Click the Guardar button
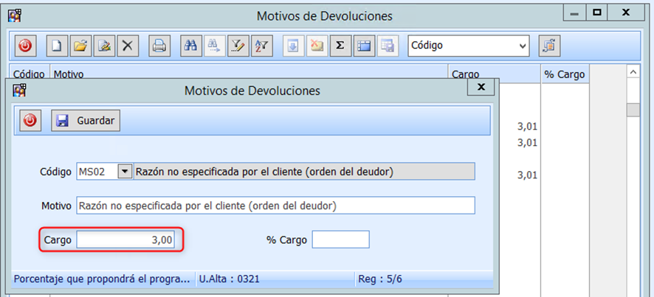Screen dimensions: 654x297 click(x=86, y=120)
